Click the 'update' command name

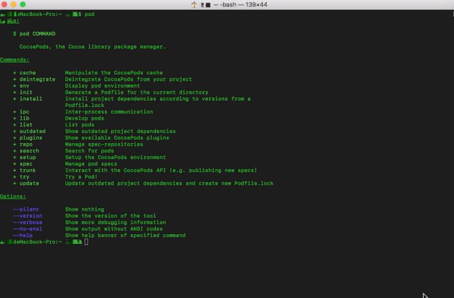point(29,184)
